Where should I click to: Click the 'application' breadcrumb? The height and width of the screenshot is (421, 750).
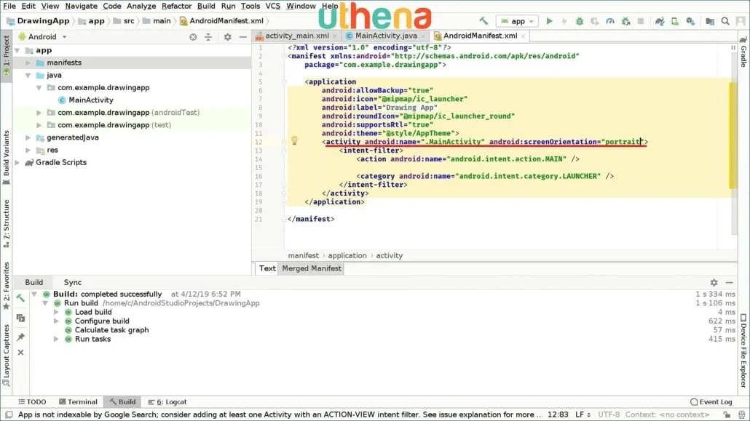pos(347,256)
